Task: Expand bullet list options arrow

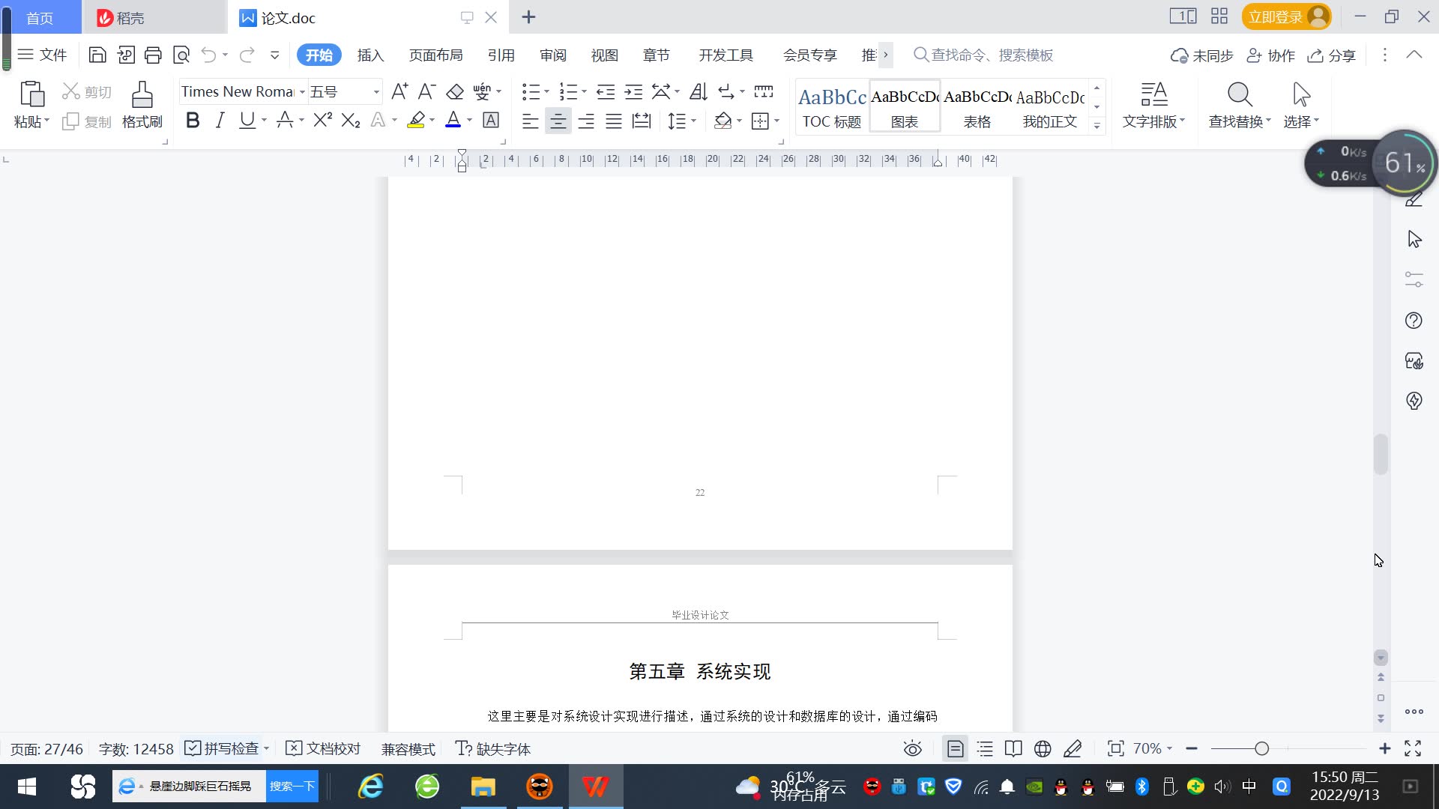Action: click(x=546, y=91)
